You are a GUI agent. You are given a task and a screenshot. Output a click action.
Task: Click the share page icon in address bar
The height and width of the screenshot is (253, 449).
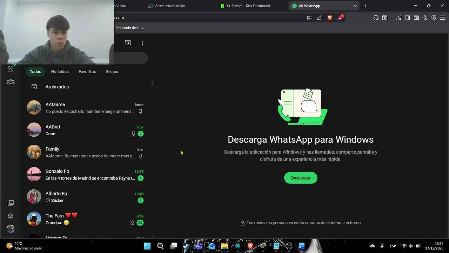click(x=319, y=18)
